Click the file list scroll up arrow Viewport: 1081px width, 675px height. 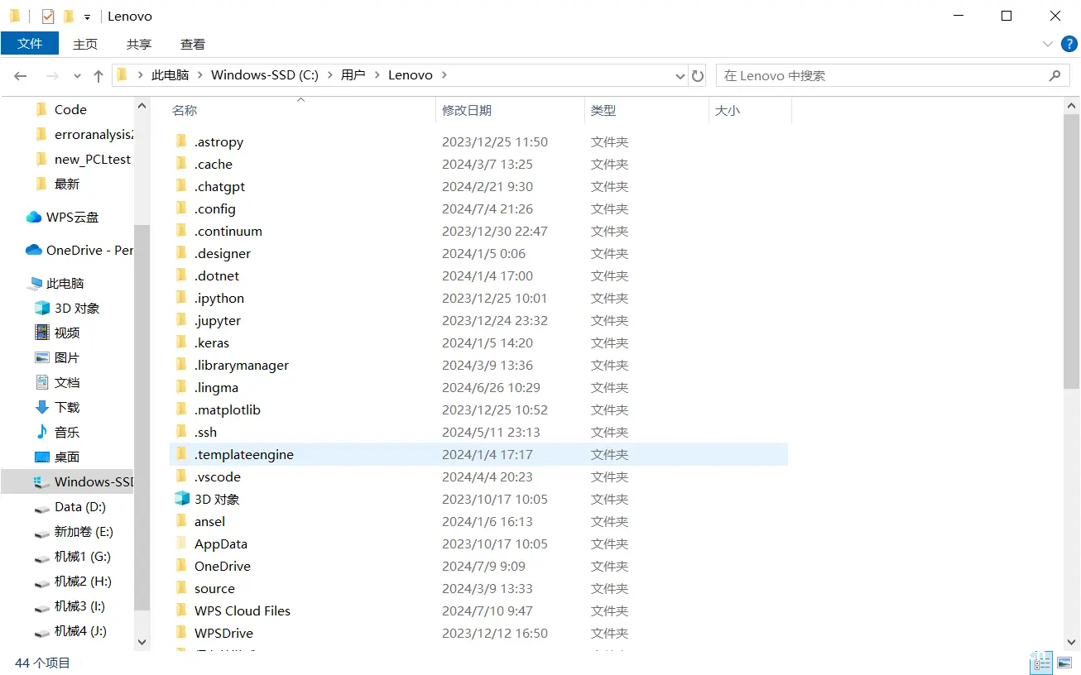click(x=1072, y=105)
